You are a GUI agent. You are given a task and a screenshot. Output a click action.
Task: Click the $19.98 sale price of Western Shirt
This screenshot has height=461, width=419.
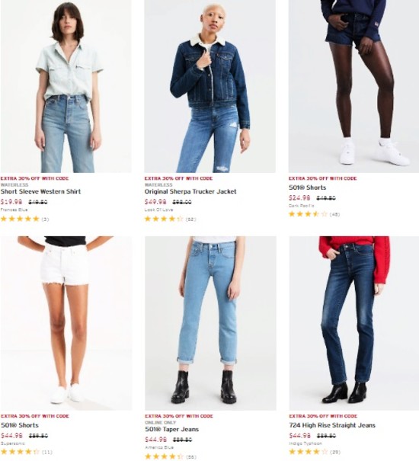pos(11,202)
